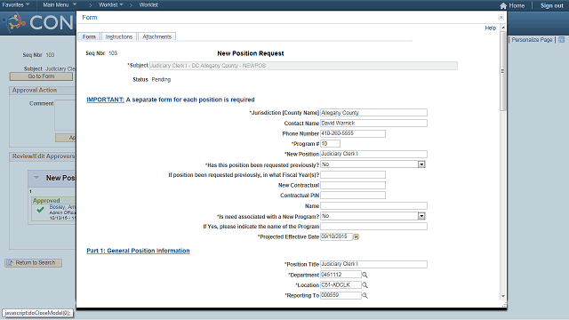Expand 'Has this position been requested previously' dropdown
Screen dimensions: 569x320
point(421,164)
